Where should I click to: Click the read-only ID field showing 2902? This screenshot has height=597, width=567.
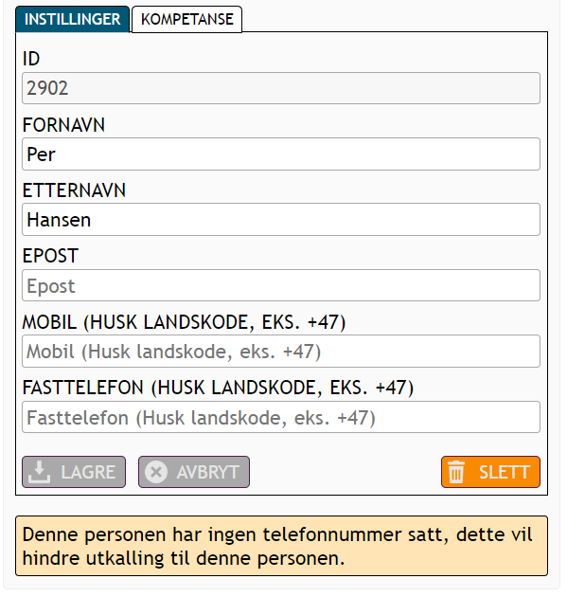coord(281,88)
